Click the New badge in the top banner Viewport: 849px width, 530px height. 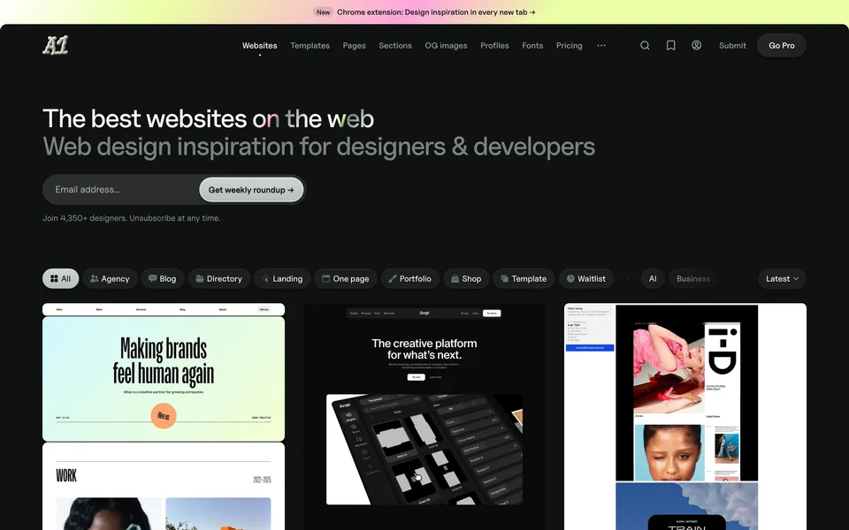[324, 11]
